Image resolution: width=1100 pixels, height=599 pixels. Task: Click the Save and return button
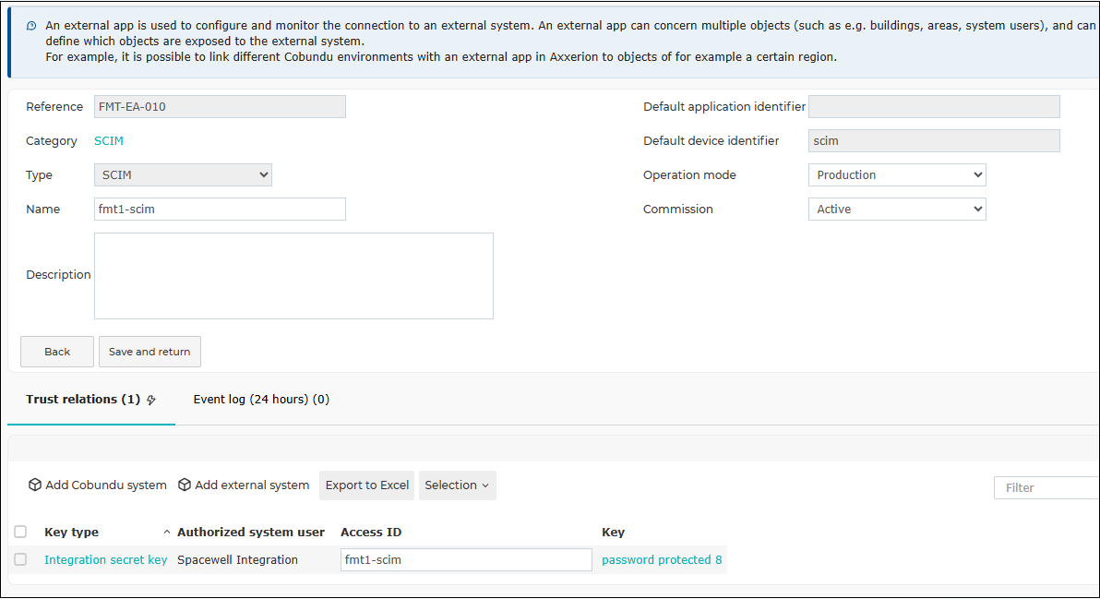click(149, 352)
